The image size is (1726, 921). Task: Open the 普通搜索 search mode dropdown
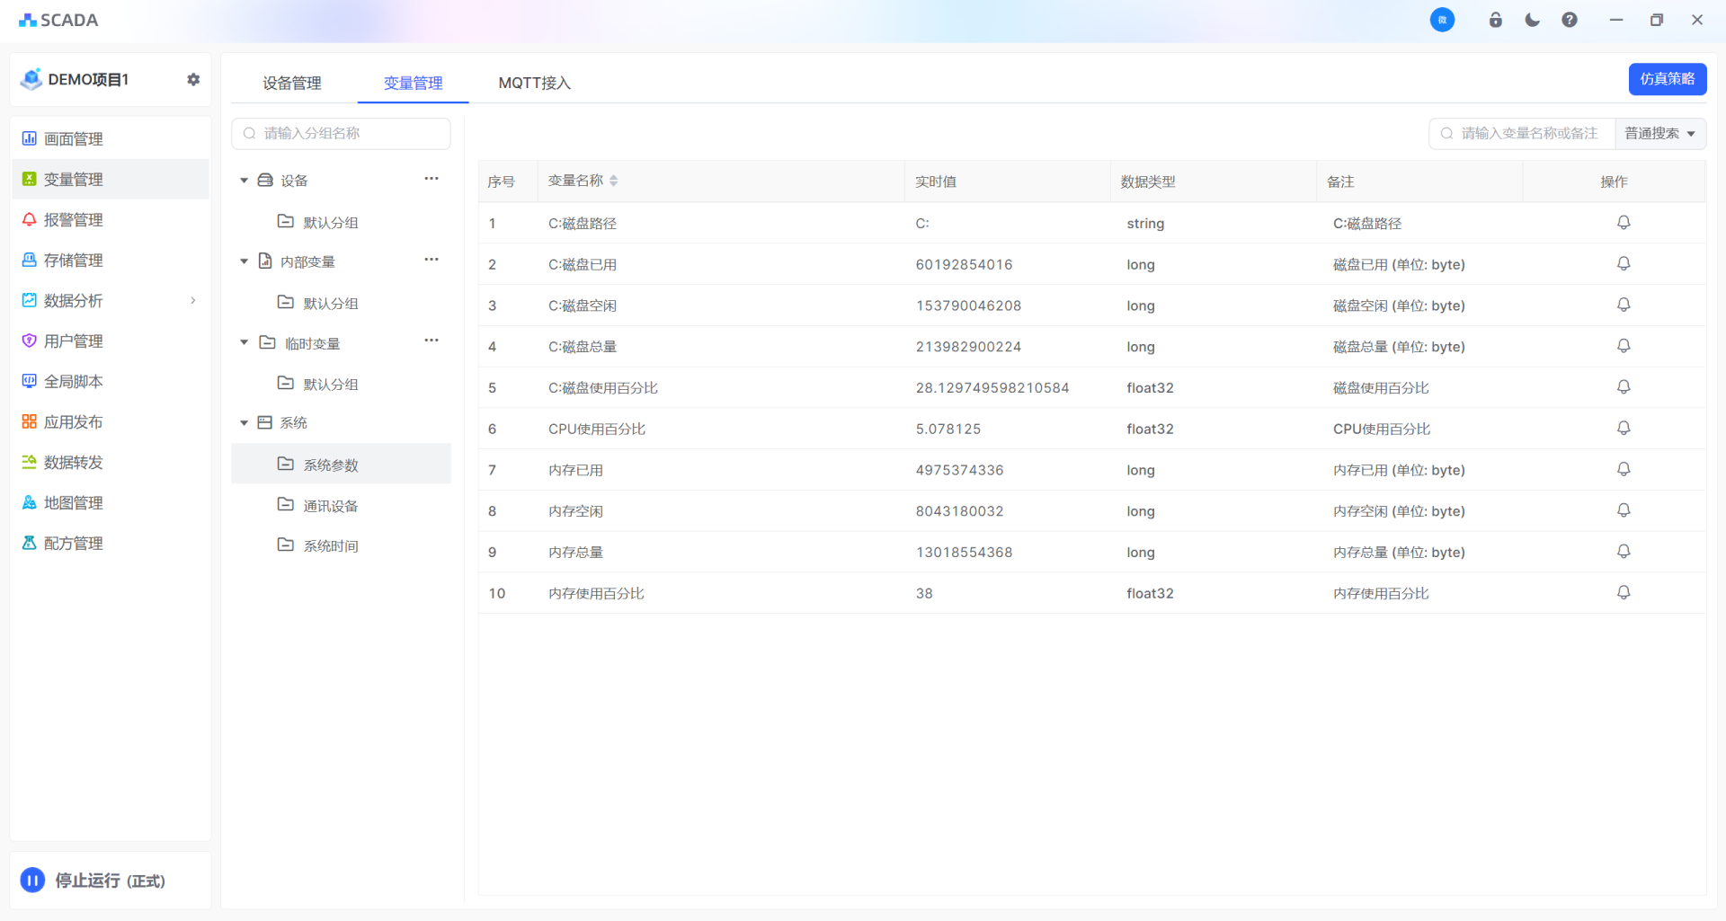click(1659, 134)
